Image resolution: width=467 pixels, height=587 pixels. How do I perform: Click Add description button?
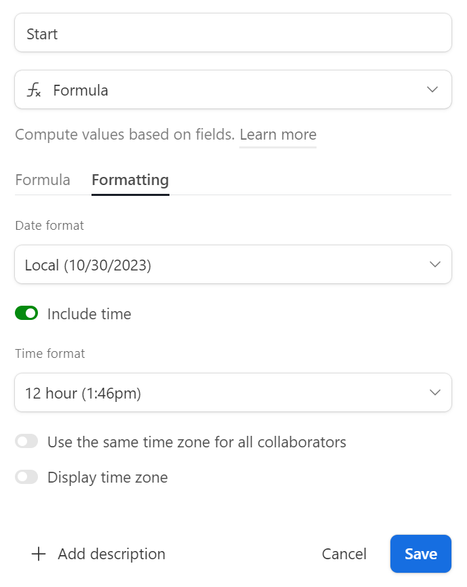click(x=98, y=554)
